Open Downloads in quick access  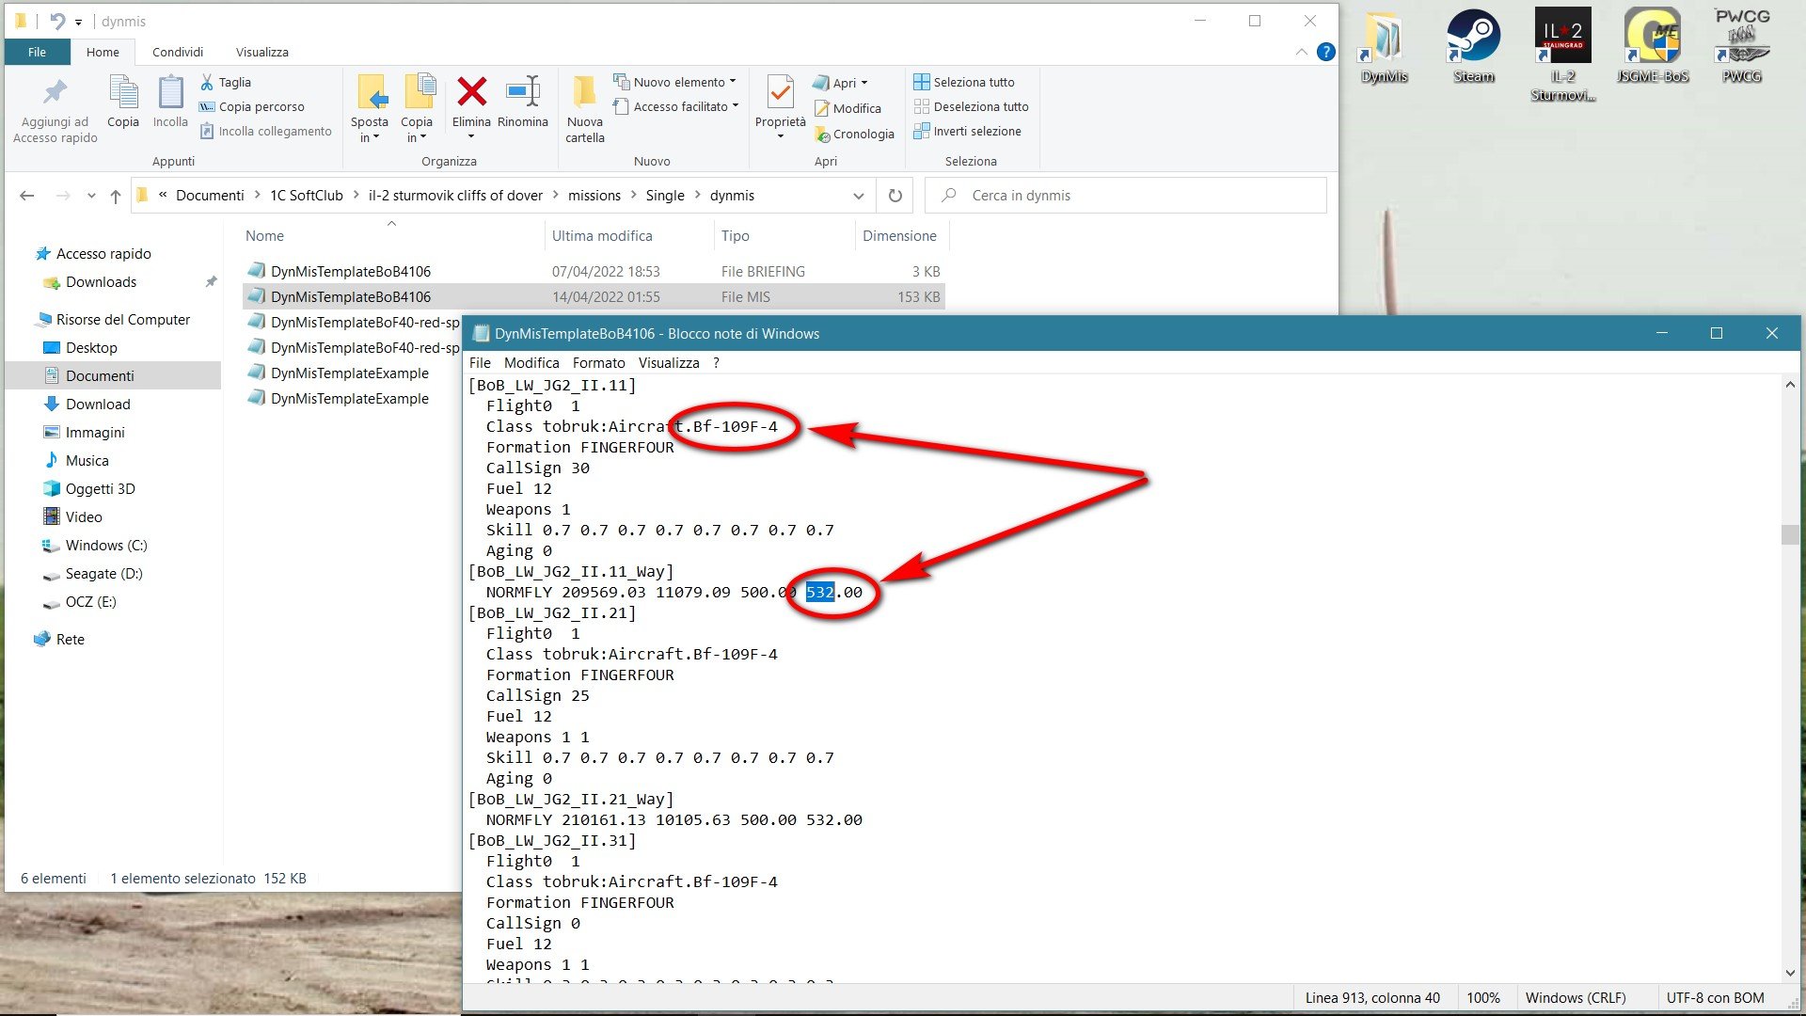click(101, 281)
